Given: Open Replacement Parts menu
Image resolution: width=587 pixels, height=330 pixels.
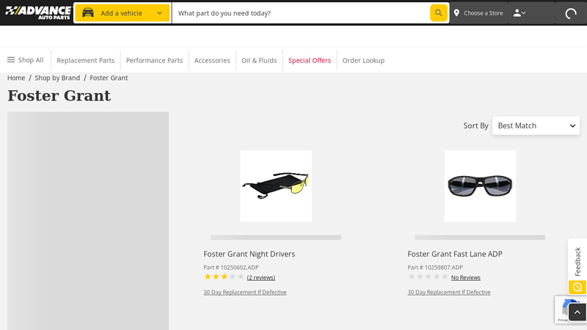Looking at the screenshot, I should (85, 60).
